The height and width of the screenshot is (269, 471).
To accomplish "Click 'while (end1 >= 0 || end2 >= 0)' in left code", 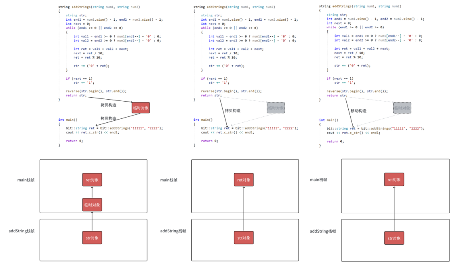I will click(94, 27).
